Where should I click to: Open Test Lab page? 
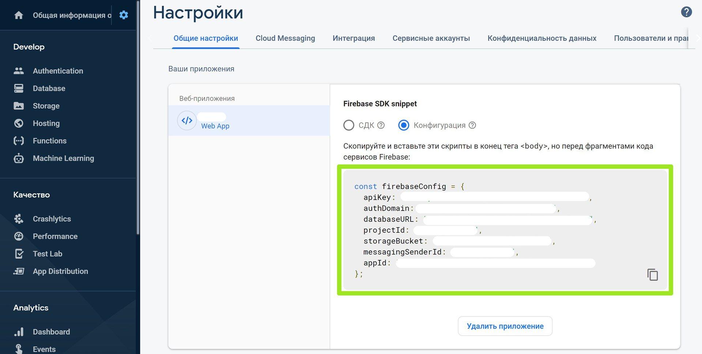pos(48,254)
